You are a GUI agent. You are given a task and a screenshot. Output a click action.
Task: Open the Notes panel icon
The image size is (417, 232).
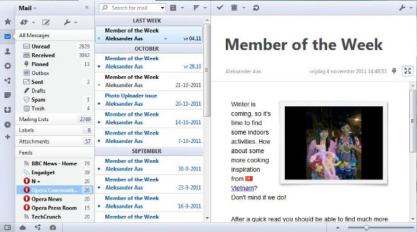click(x=8, y=95)
